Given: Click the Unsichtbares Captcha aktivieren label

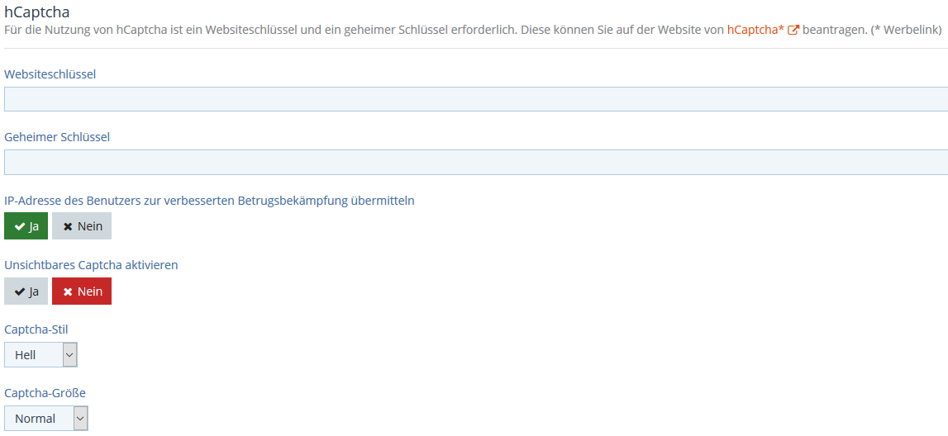Looking at the screenshot, I should point(91,265).
